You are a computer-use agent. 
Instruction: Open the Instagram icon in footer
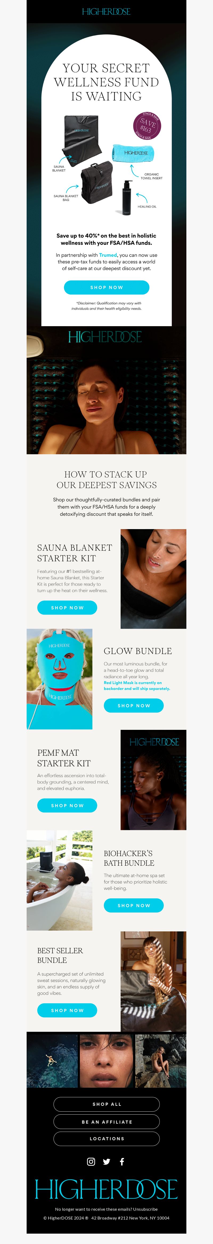91,1161
